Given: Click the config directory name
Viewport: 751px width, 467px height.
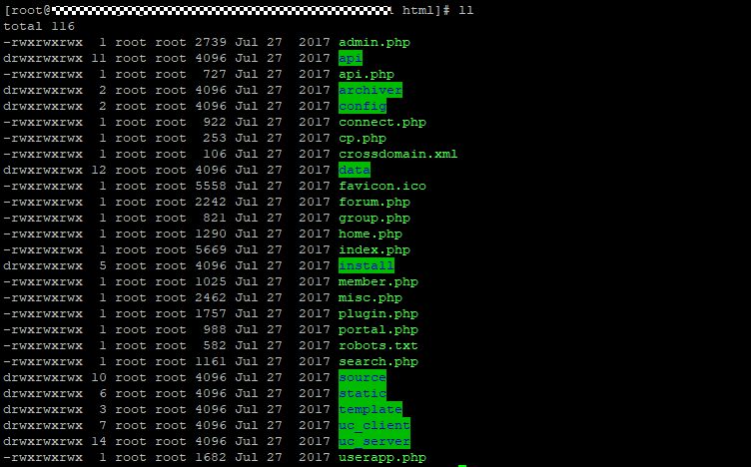Looking at the screenshot, I should click(363, 106).
